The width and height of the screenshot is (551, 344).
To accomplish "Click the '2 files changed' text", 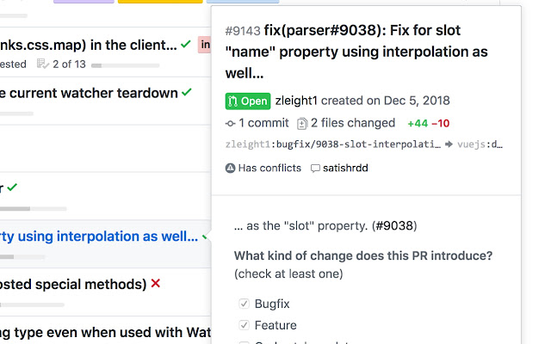I will (353, 123).
